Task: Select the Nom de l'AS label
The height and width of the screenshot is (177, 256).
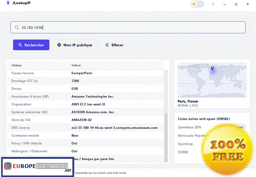Action: 21,120
